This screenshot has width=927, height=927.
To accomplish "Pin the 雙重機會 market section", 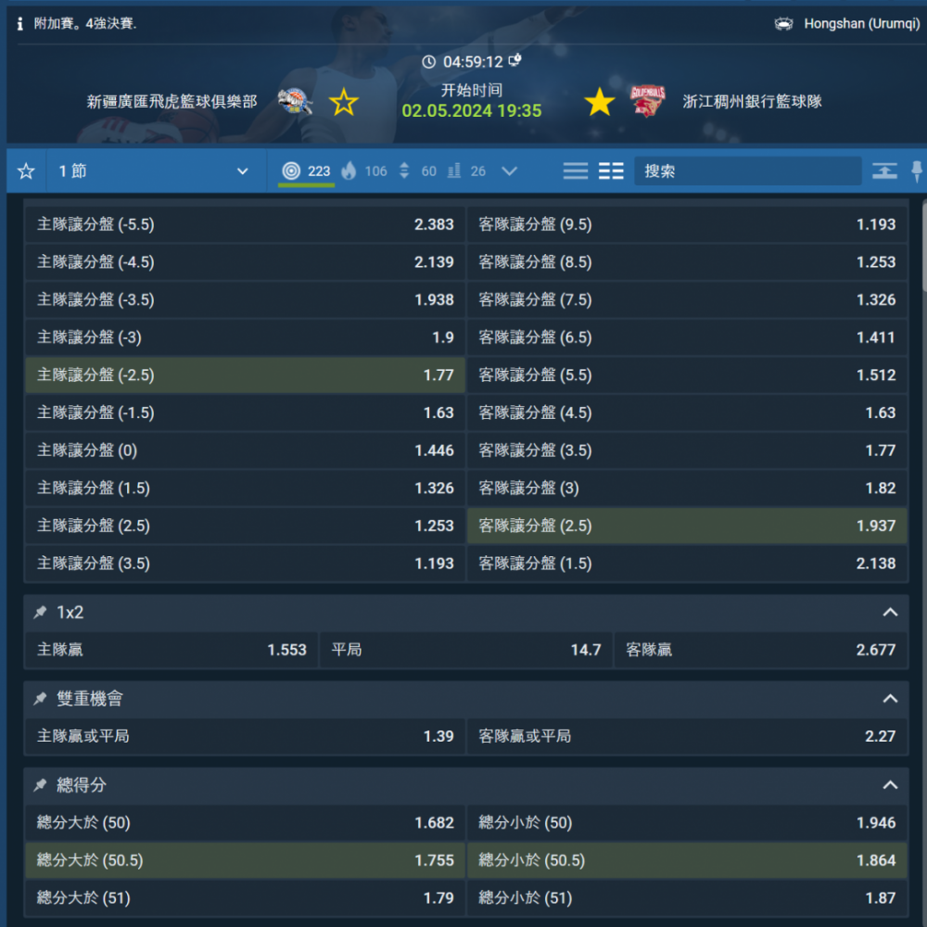I will pos(40,699).
